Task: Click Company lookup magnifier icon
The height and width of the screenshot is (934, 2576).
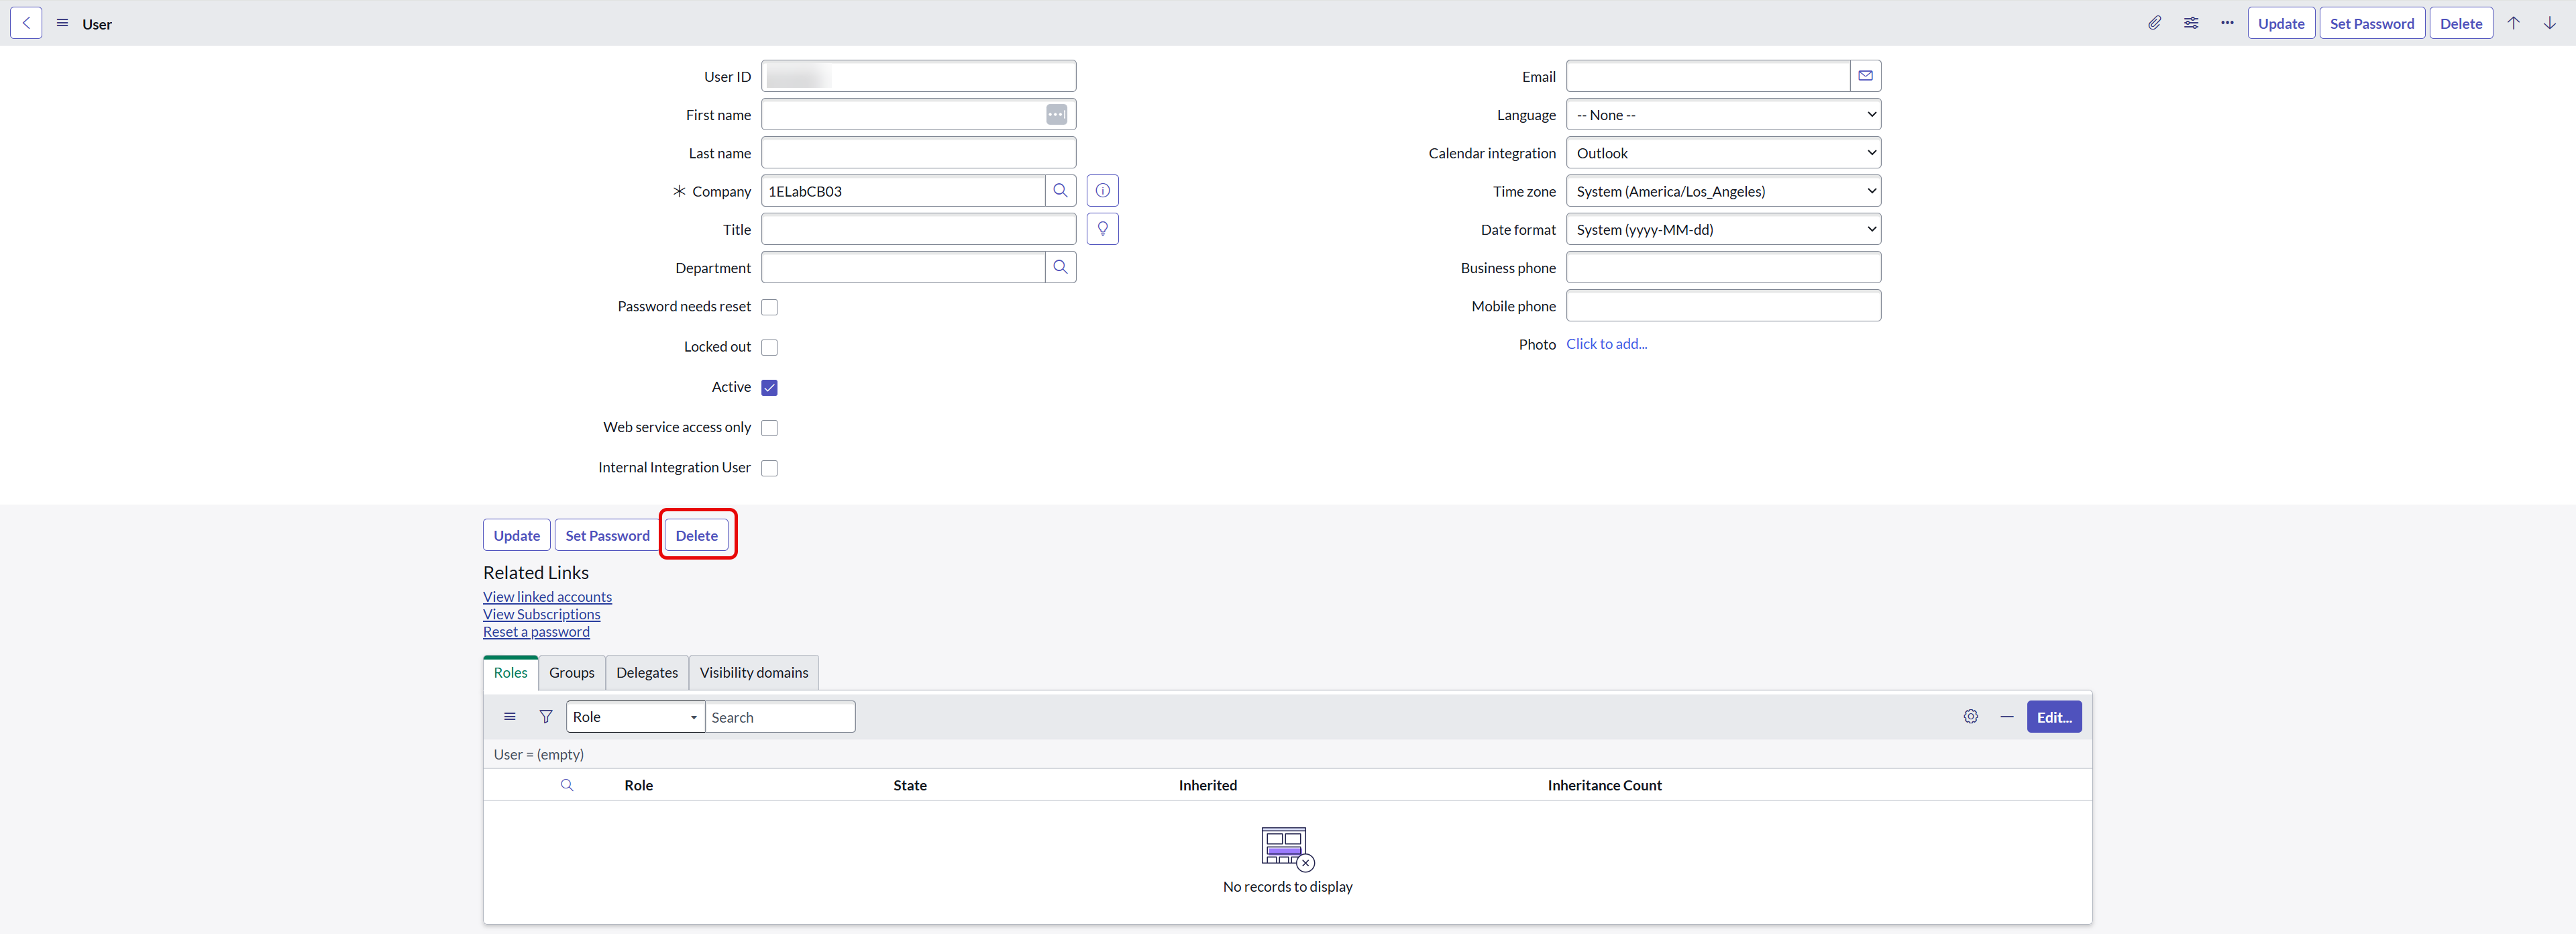Action: [x=1060, y=191]
